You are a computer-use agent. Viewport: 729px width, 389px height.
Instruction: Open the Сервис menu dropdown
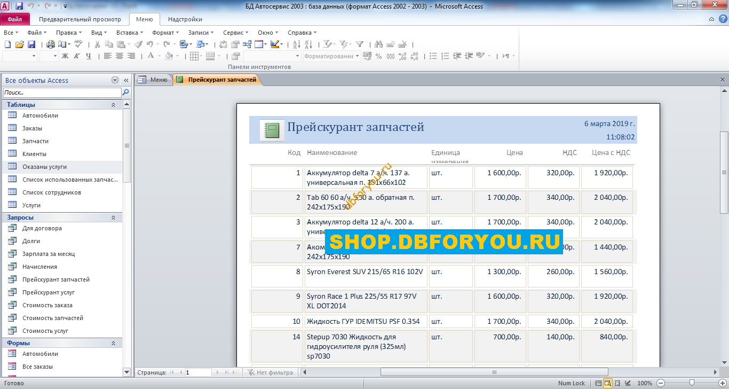pos(236,33)
